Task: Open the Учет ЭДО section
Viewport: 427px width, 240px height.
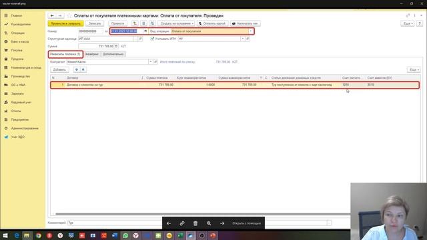Action: point(18,137)
